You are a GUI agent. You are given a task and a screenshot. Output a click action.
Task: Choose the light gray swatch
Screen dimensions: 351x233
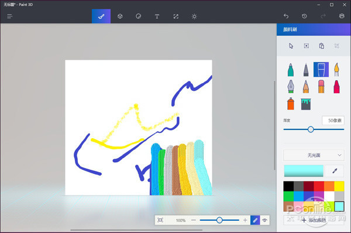[339, 196]
